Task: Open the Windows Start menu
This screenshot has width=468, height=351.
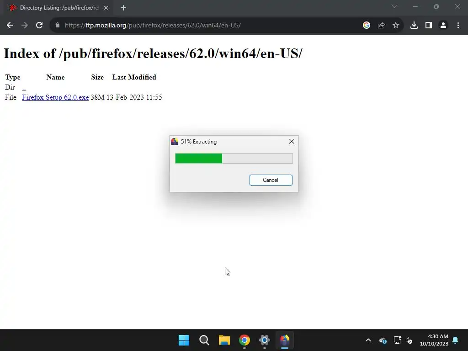Action: point(184,340)
